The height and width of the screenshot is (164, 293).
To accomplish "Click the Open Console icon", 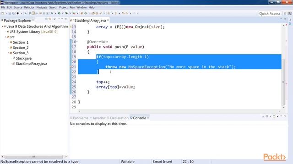I will coord(274,116).
